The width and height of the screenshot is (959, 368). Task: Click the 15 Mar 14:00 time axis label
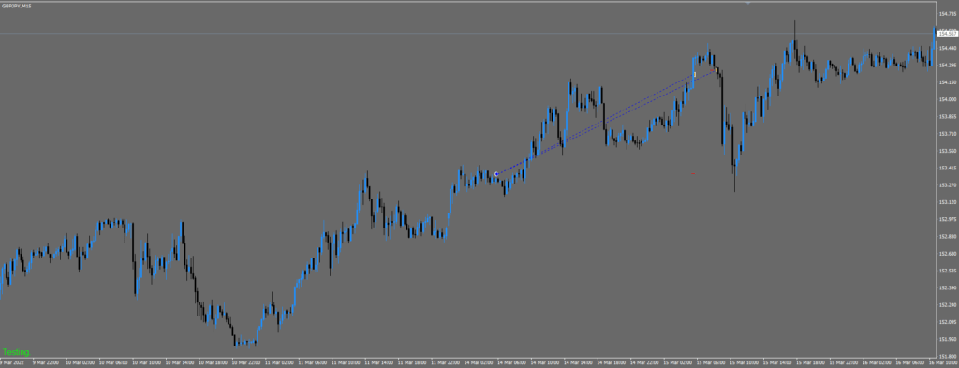pos(776,363)
